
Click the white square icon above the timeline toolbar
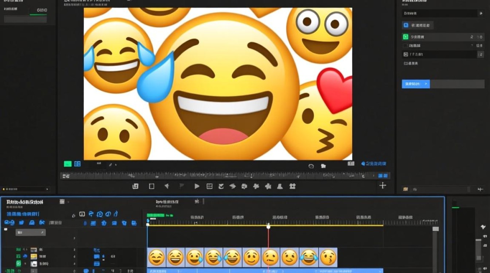82,214
